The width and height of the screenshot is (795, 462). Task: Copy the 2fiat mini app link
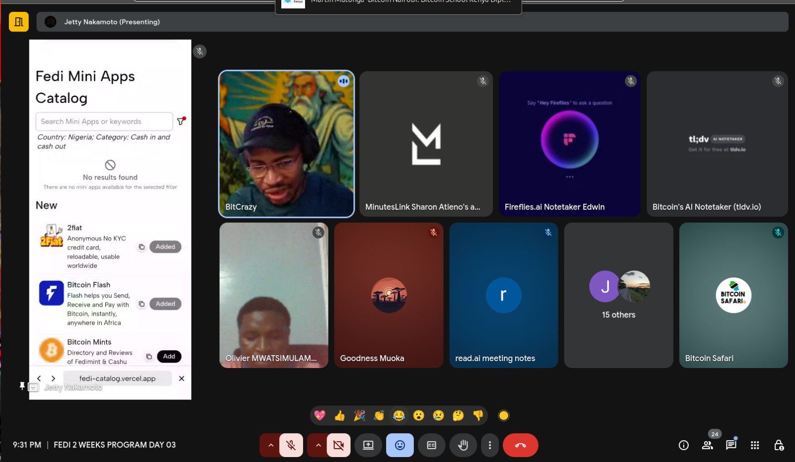pyautogui.click(x=142, y=247)
